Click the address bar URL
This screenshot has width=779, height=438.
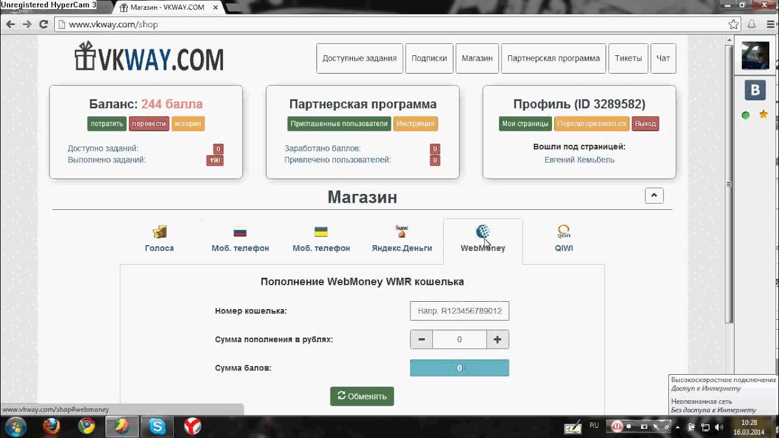[113, 24]
